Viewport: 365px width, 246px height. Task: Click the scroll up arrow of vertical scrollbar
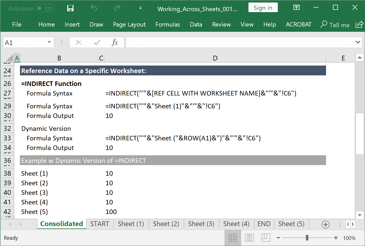point(360,57)
